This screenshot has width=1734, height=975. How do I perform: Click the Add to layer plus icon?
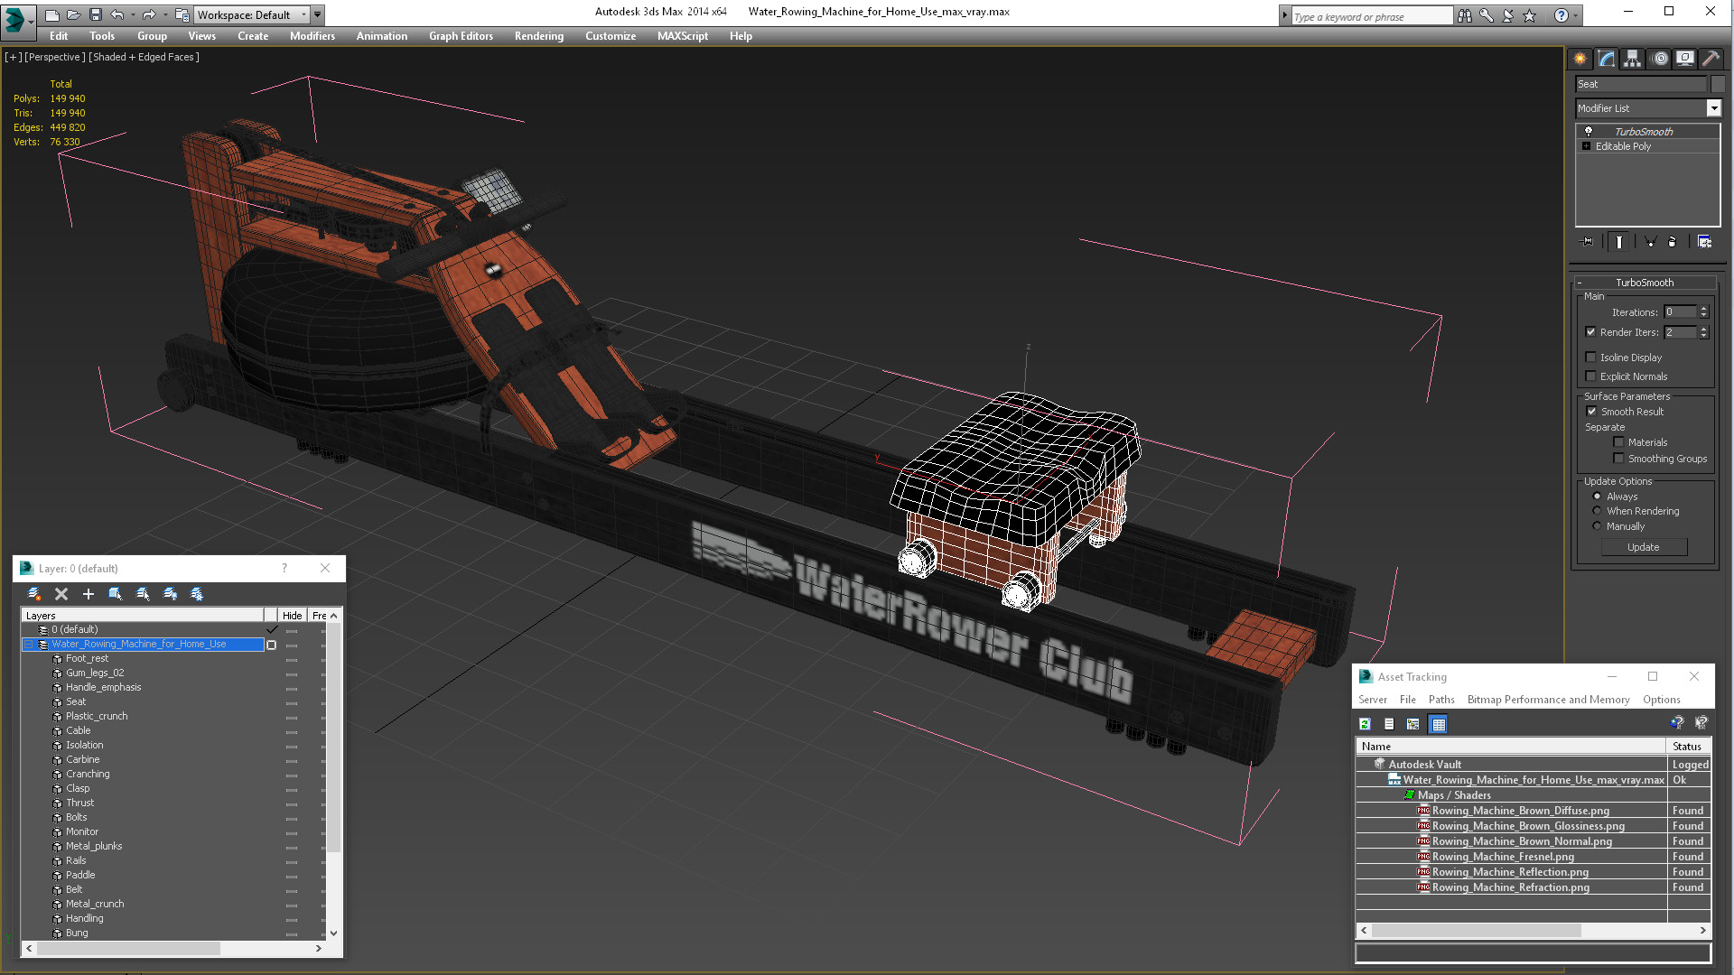click(x=89, y=594)
